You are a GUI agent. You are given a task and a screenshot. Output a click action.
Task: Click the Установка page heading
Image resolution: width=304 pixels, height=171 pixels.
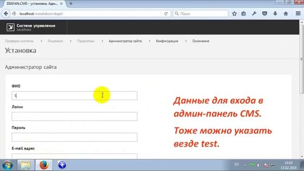pyautogui.click(x=20, y=50)
